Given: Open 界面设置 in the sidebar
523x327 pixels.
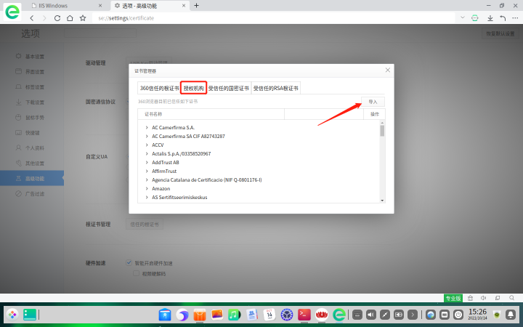Looking at the screenshot, I should tap(32, 72).
